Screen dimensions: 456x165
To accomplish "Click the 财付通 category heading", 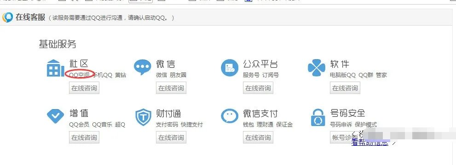I will [169, 113].
